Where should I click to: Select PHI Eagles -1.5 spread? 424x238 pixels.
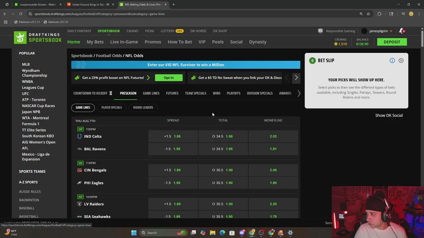pyautogui.click(x=173, y=183)
